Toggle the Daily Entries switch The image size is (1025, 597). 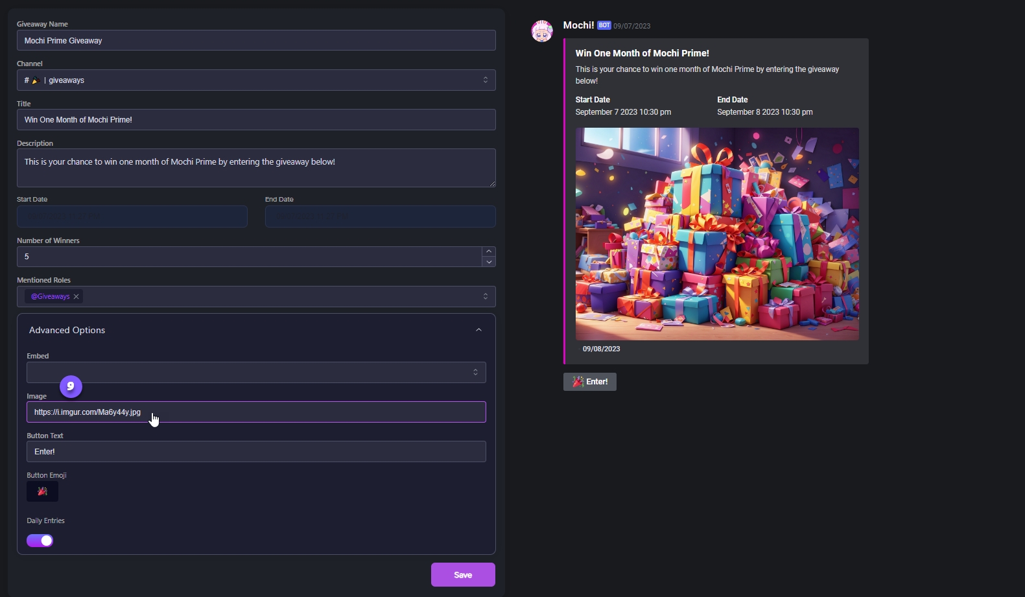tap(40, 541)
